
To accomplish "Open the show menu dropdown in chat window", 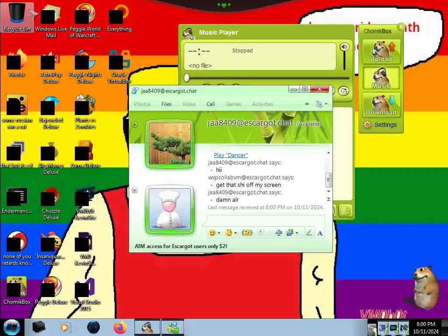I will [x=321, y=104].
